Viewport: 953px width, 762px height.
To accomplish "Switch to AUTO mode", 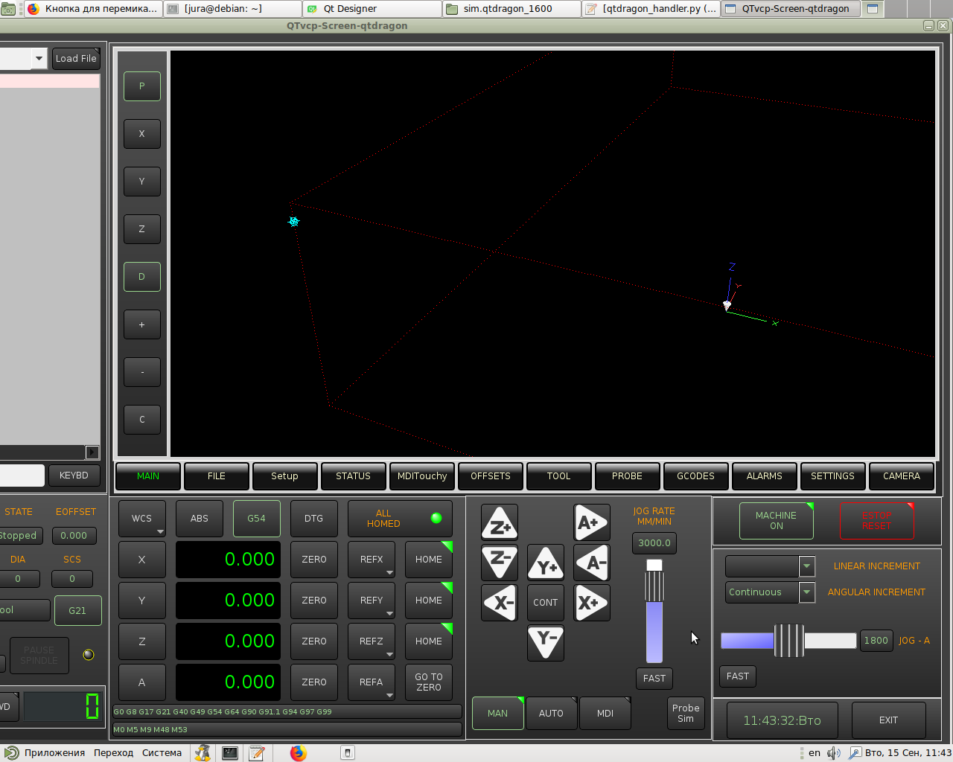I will point(551,714).
